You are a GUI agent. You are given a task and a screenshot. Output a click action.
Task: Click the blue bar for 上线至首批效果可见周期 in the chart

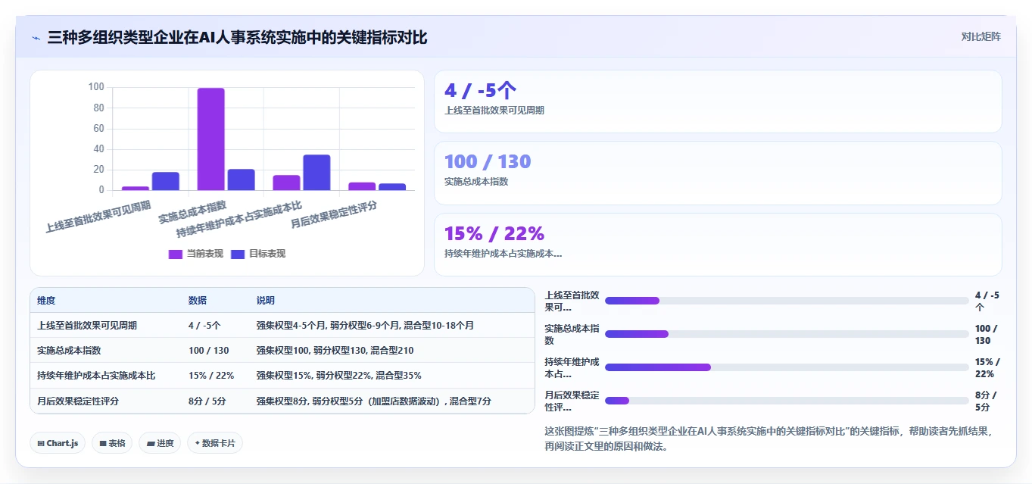(x=165, y=181)
